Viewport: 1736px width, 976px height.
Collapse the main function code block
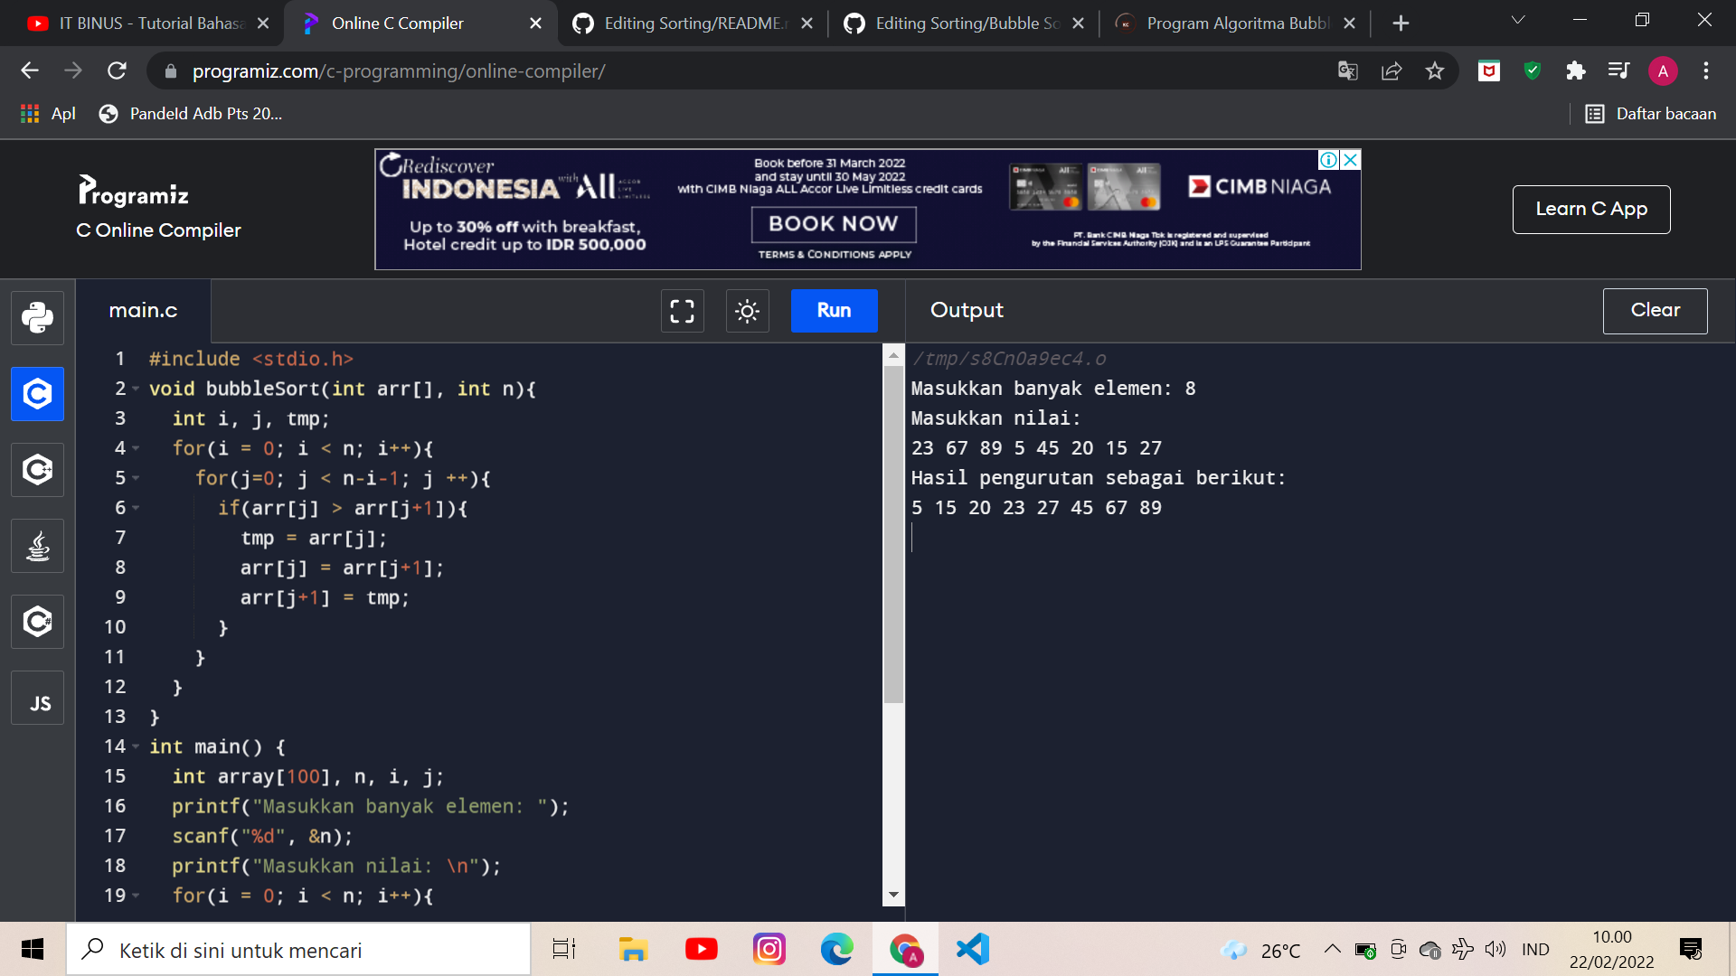coord(137,746)
